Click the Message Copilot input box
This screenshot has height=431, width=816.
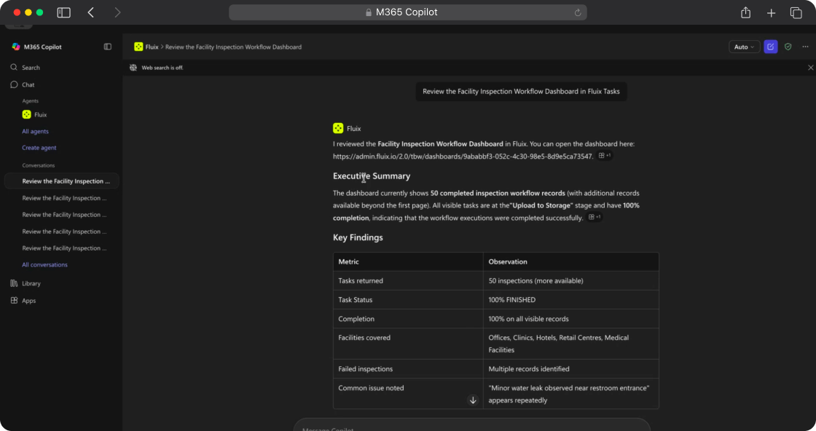click(x=471, y=426)
